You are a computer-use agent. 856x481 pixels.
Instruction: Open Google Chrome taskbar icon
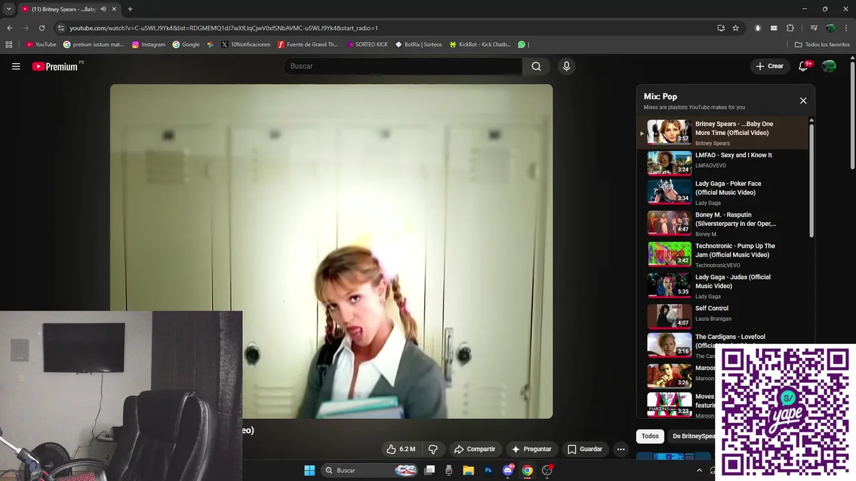528,470
